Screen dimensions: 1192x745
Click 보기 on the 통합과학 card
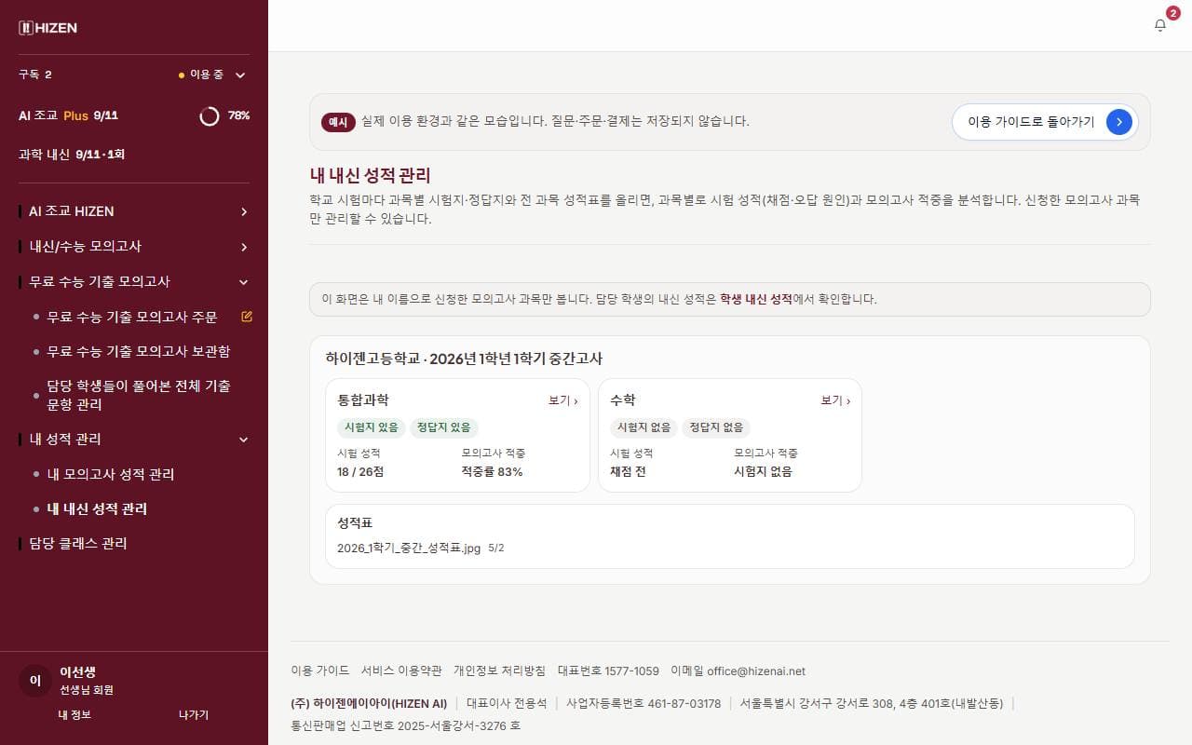click(x=562, y=400)
